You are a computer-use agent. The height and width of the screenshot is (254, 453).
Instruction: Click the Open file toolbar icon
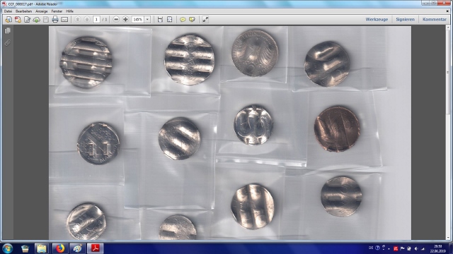click(8, 20)
